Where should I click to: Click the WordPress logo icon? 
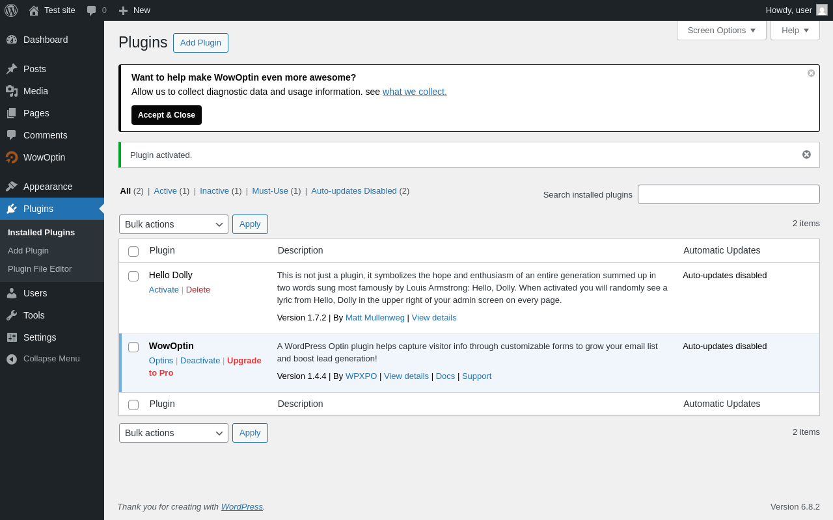[x=11, y=10]
